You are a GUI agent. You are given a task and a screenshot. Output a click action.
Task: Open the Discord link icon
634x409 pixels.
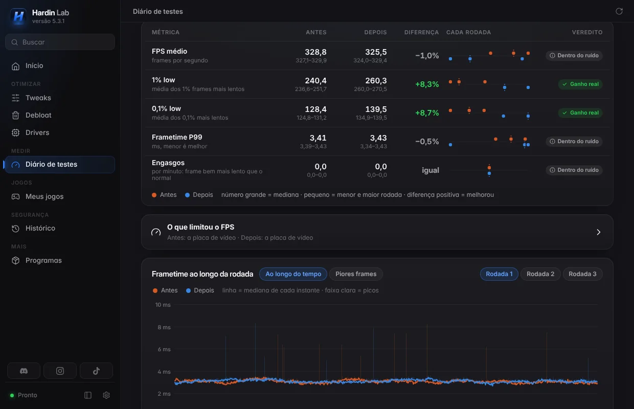click(x=24, y=371)
